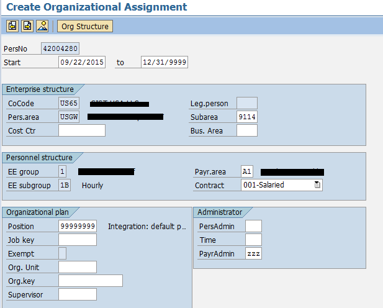Screen dimensions: 383x308
Task: Open the Org Structure button
Action: pyautogui.click(x=84, y=26)
